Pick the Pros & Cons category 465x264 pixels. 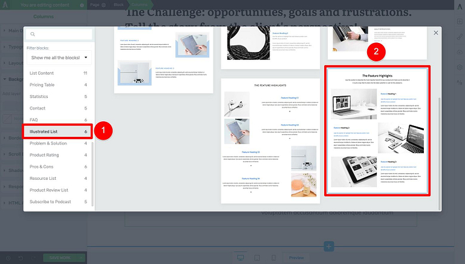point(57,167)
